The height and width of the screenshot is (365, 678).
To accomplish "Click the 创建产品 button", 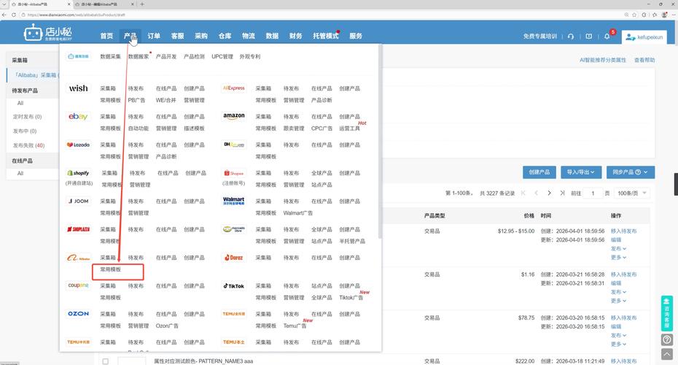I will pos(539,172).
